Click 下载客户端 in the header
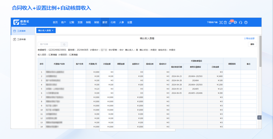Screen dimensions: 273x139 pyautogui.click(x=212, y=22)
